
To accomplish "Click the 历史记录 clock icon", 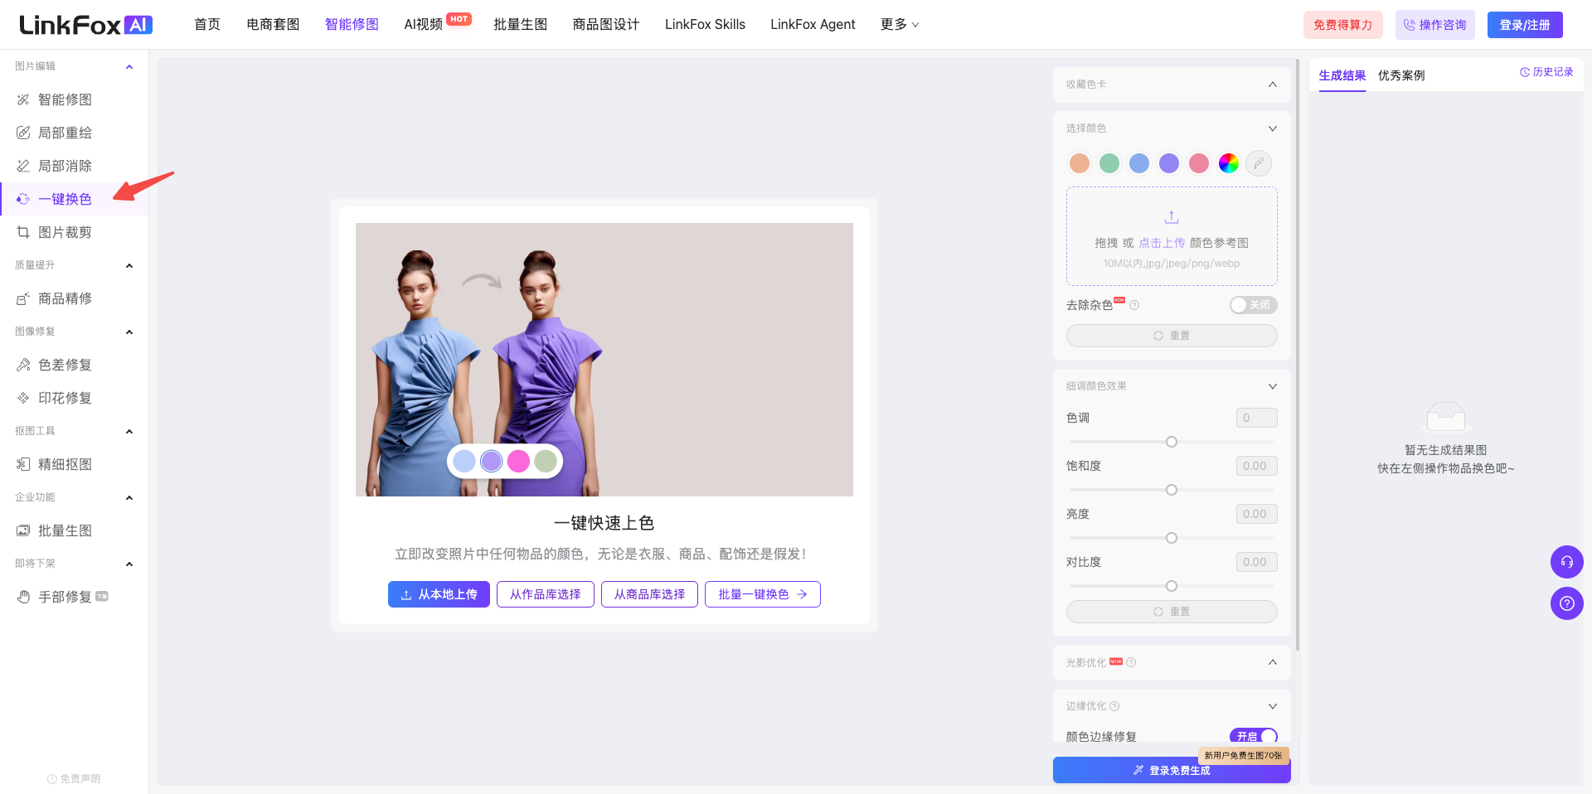I will click(x=1524, y=72).
